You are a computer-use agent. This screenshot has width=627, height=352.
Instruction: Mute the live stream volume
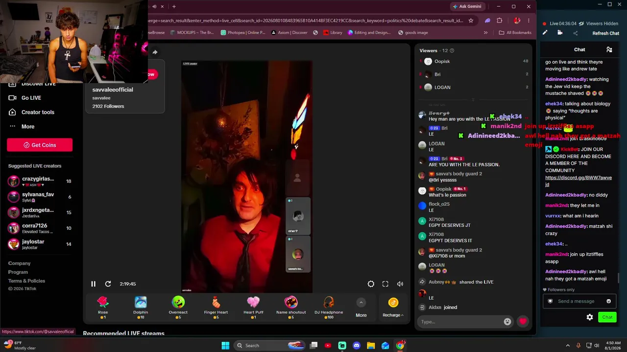(400, 284)
